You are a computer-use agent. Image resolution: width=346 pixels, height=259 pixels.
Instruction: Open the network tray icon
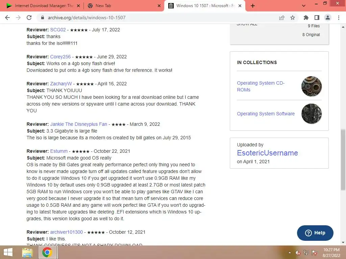coord(306,253)
